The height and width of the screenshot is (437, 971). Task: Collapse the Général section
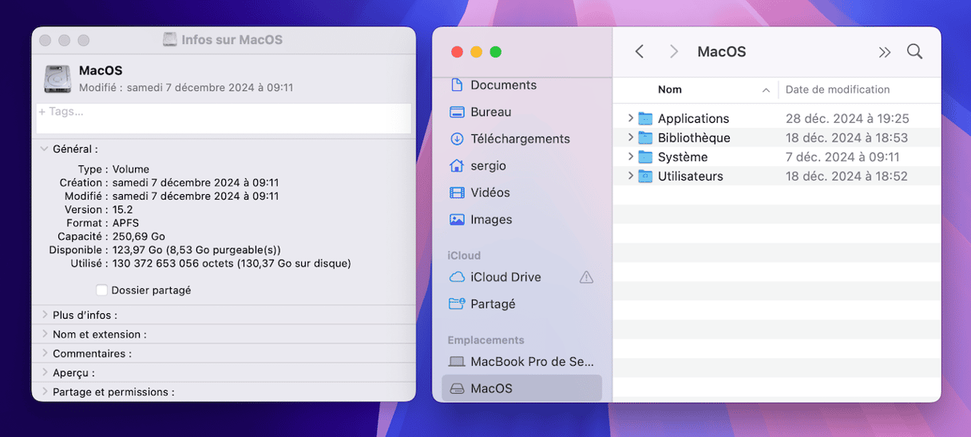point(44,149)
